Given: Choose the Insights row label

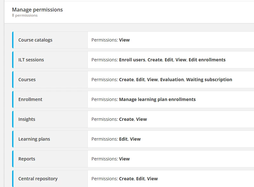Looking at the screenshot, I should (27, 119).
